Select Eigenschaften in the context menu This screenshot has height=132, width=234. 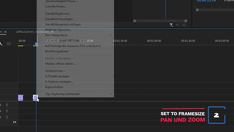54,87
